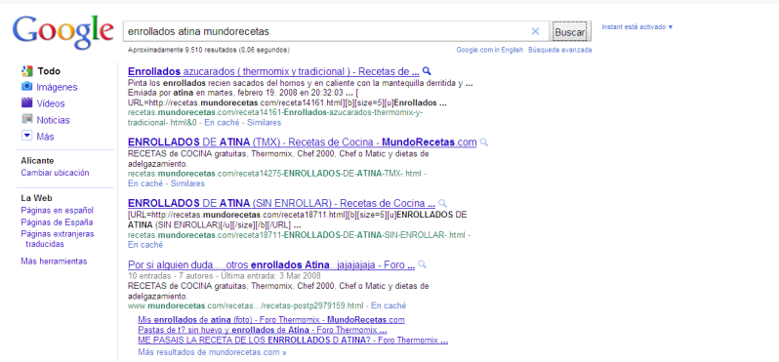
Task: Click 'Aproximadamente 9.510 resultados' text
Action: pos(209,50)
